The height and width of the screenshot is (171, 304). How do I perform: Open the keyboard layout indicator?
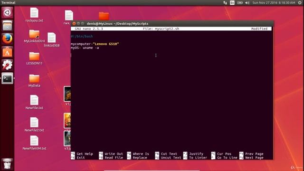[x=232, y=3]
